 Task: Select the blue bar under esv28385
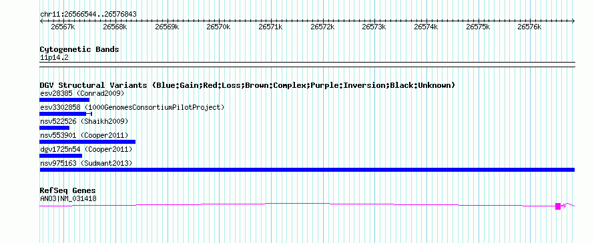[64, 100]
